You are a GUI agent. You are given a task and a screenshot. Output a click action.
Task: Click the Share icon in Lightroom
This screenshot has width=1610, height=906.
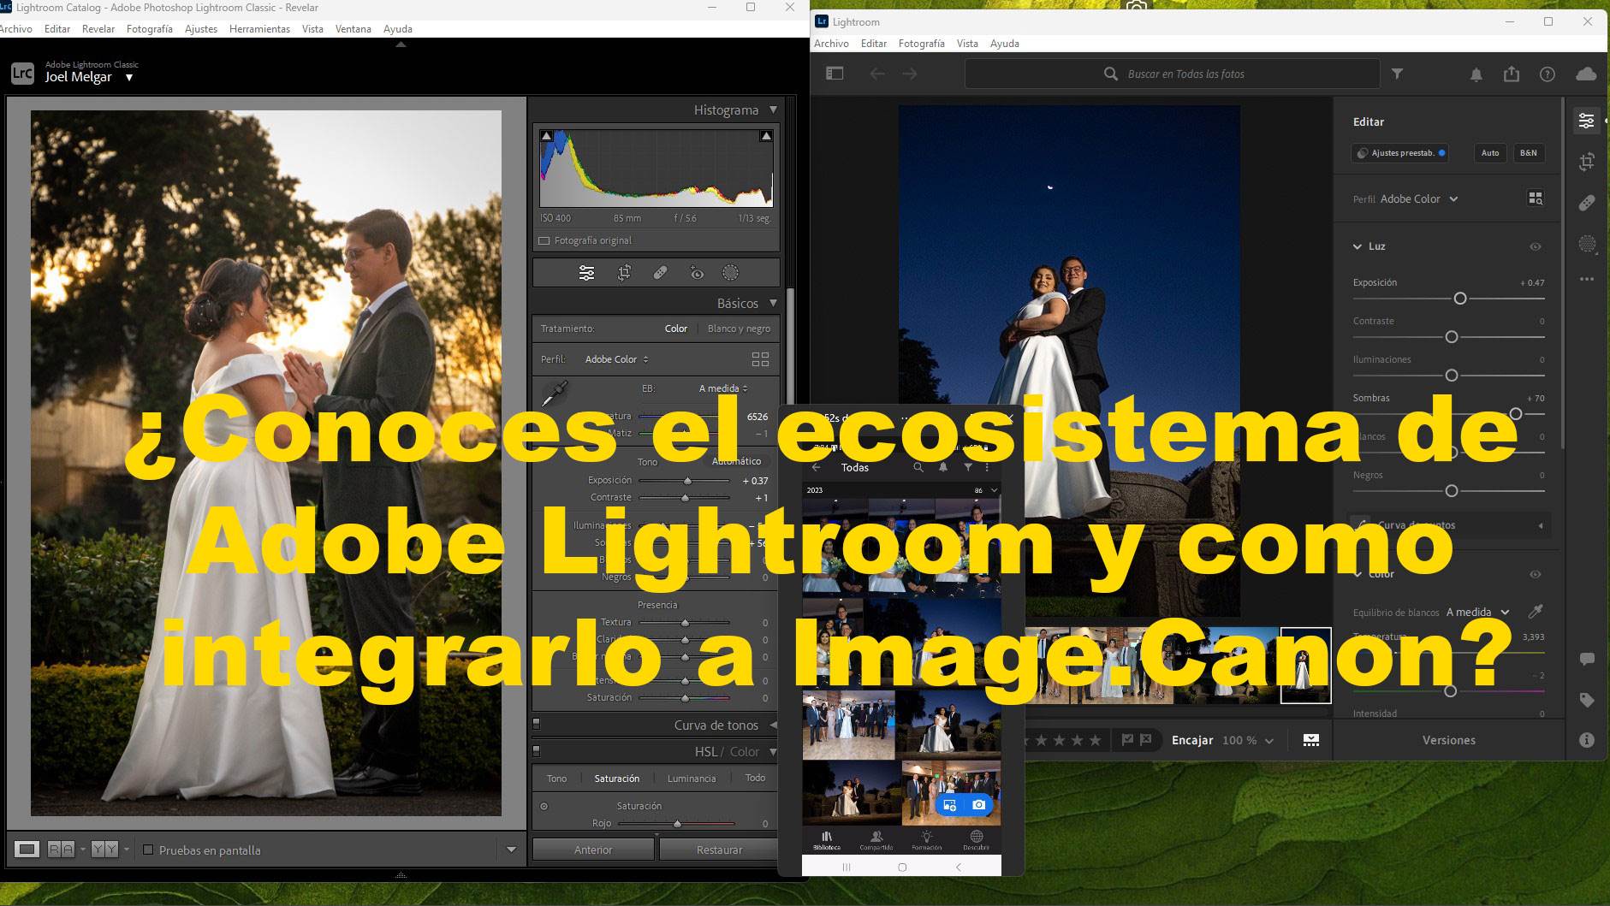[x=1512, y=74]
